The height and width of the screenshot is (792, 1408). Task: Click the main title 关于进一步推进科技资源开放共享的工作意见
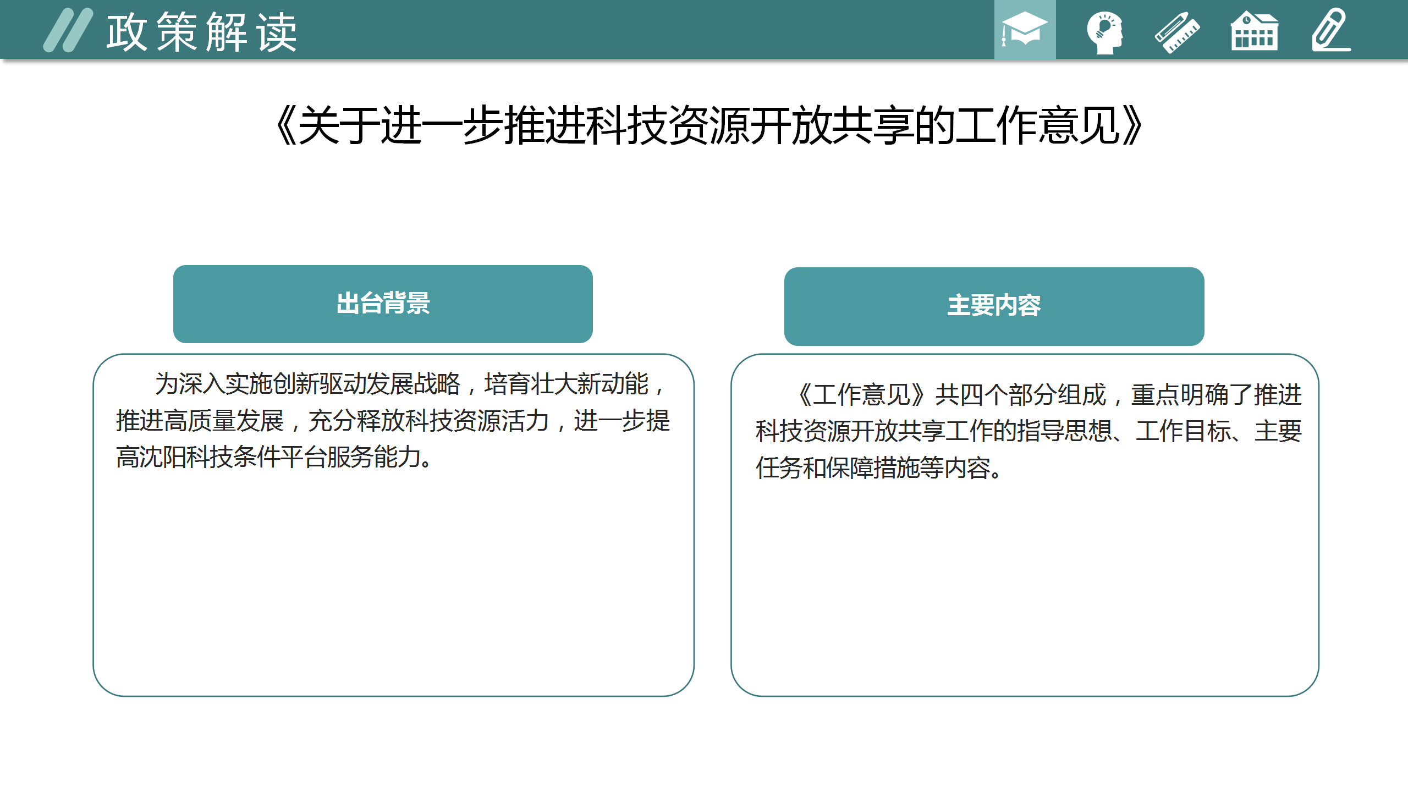[709, 125]
